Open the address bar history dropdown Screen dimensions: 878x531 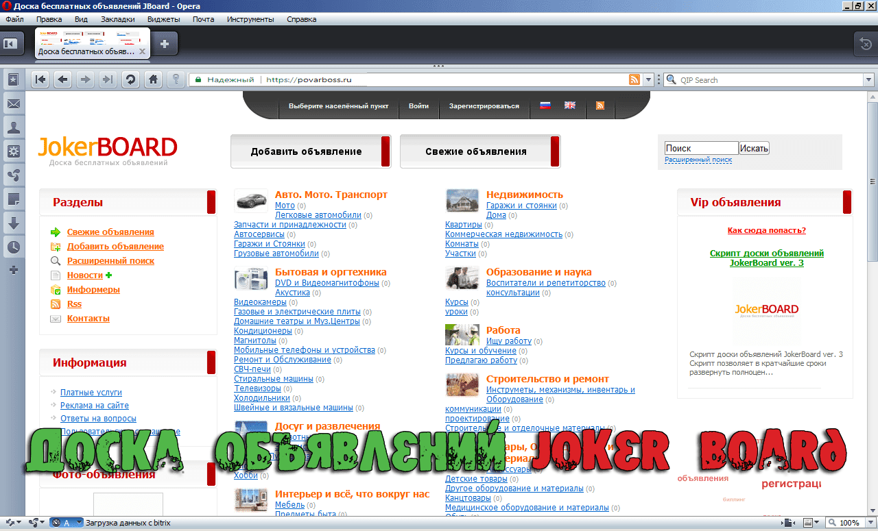[648, 79]
